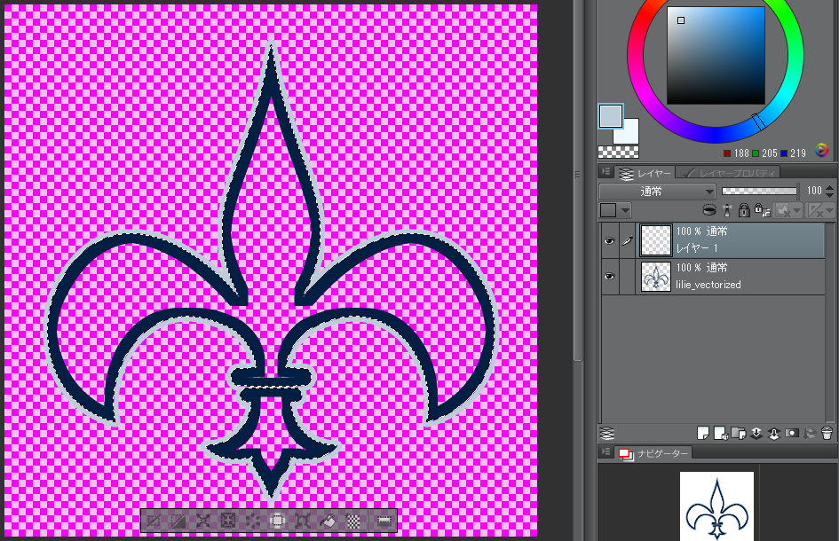Image resolution: width=839 pixels, height=541 pixels.
Task: Click the dotted Clear icon in launcher
Action: pos(252,521)
